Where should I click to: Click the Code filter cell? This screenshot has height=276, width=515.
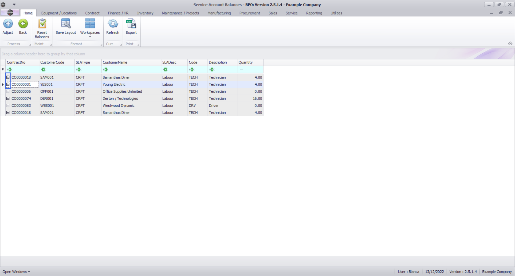198,69
